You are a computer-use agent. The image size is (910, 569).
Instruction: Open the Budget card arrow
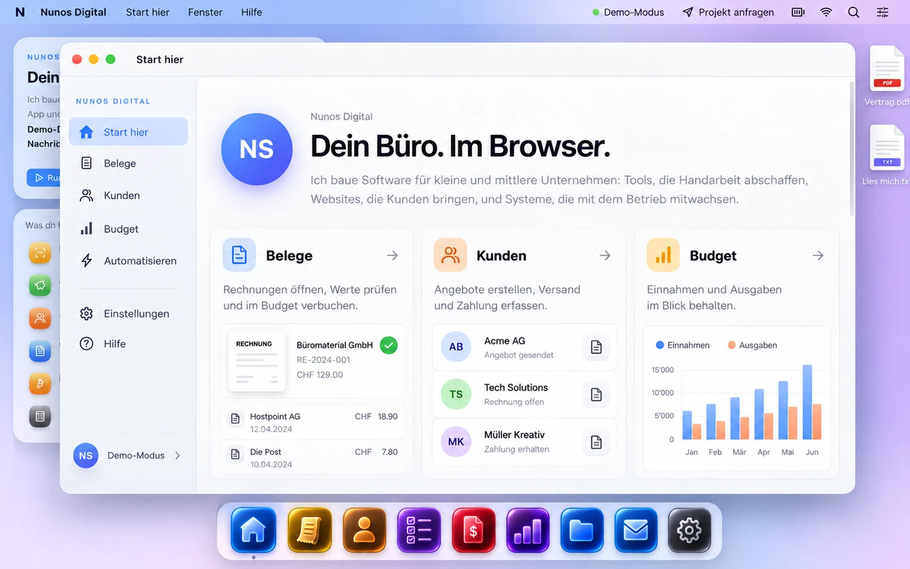point(818,255)
